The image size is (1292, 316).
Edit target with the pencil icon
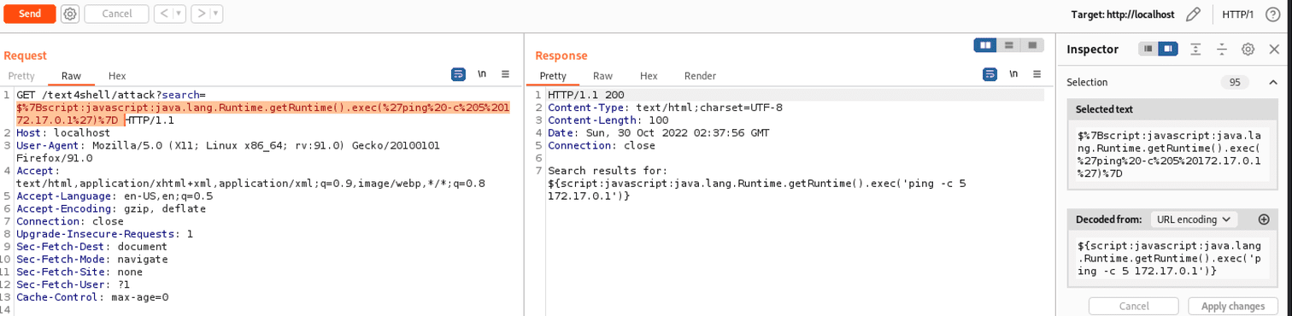point(1193,15)
